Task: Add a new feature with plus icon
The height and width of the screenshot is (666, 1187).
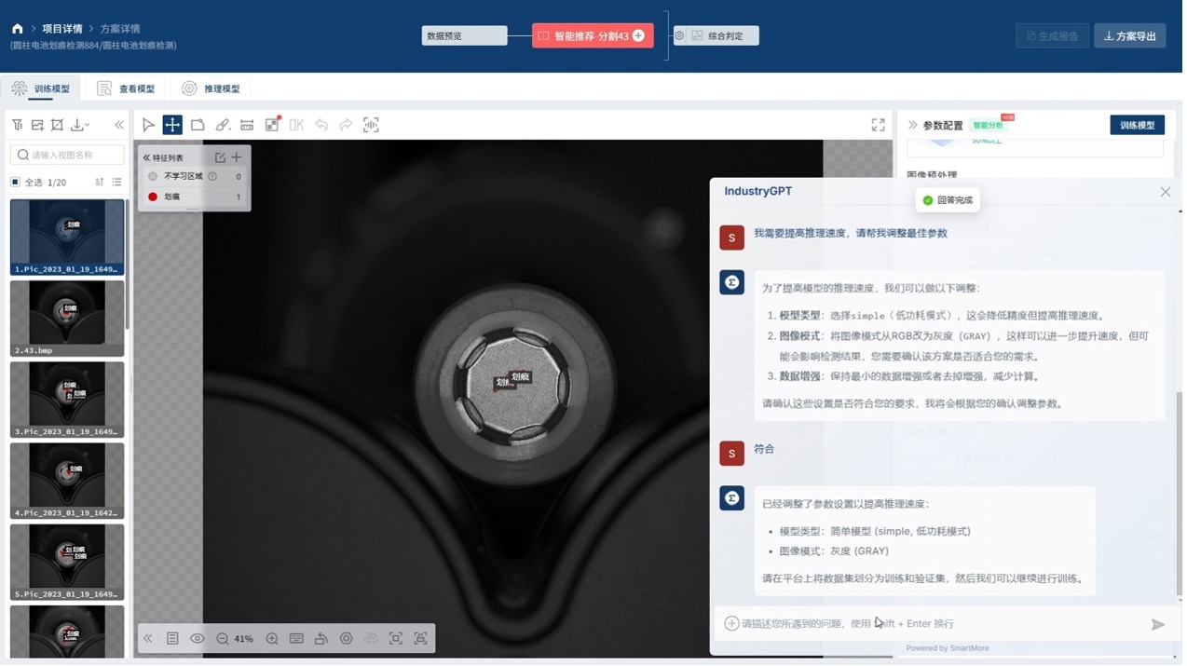Action: click(x=237, y=157)
